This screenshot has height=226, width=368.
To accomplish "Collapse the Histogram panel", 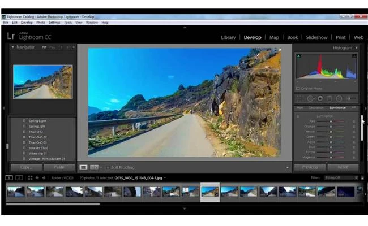I will click(x=356, y=48).
